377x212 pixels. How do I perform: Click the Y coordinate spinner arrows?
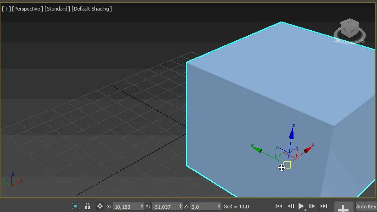(x=180, y=207)
